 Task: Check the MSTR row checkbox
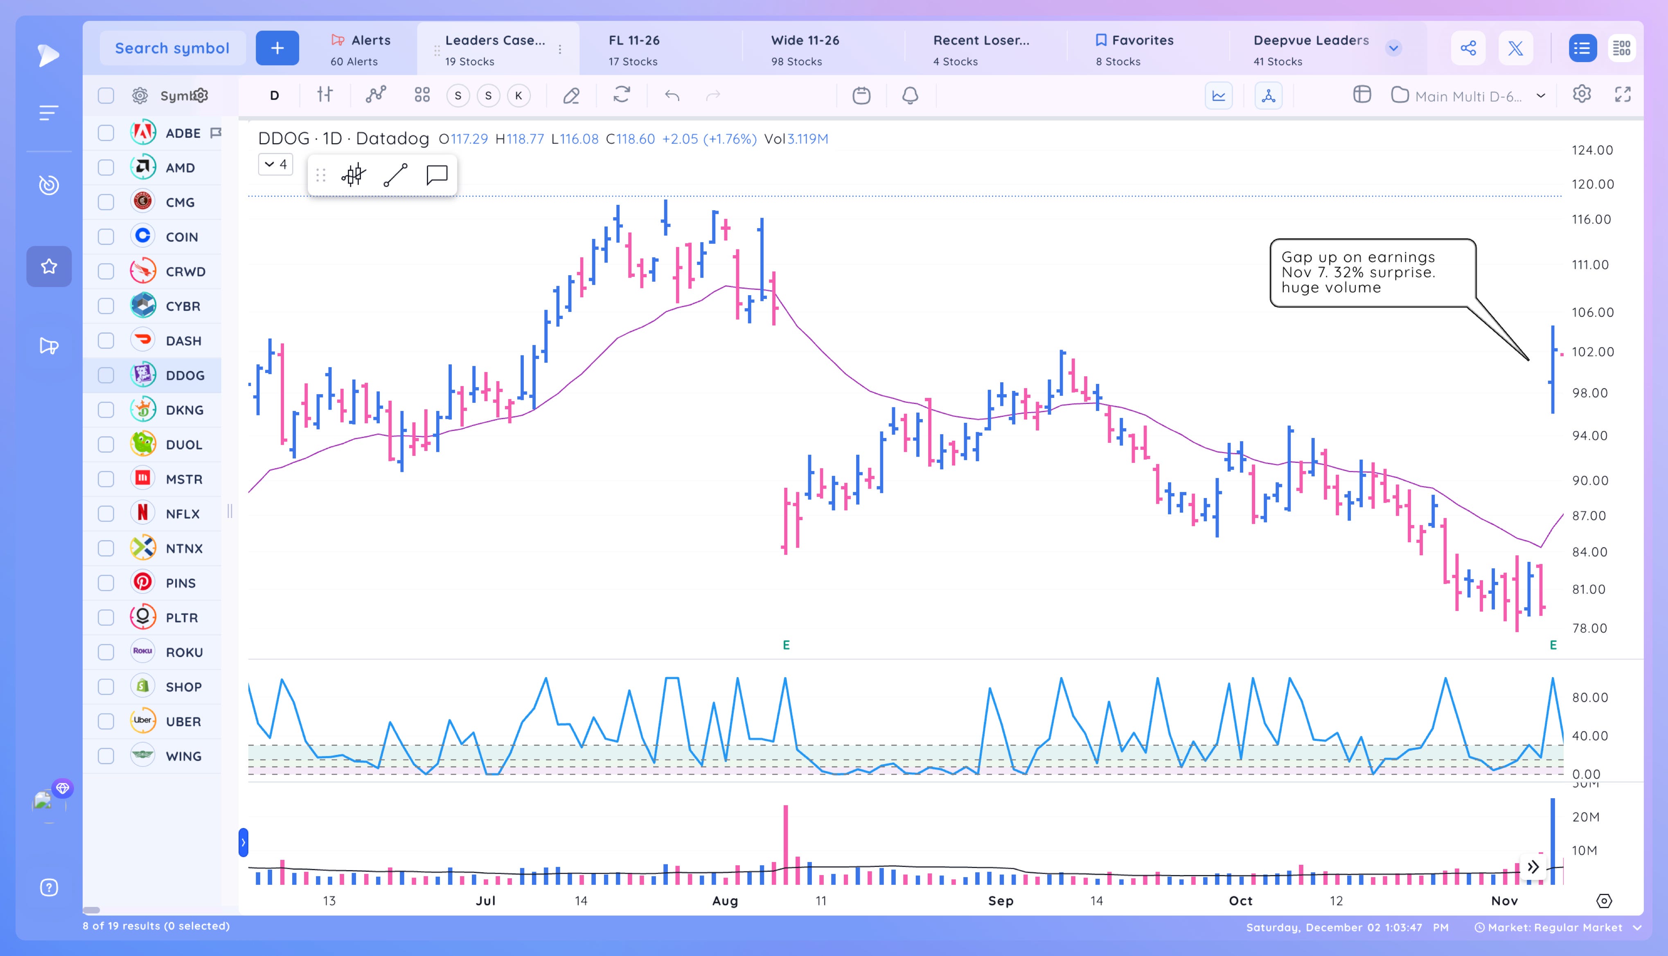[x=106, y=479]
